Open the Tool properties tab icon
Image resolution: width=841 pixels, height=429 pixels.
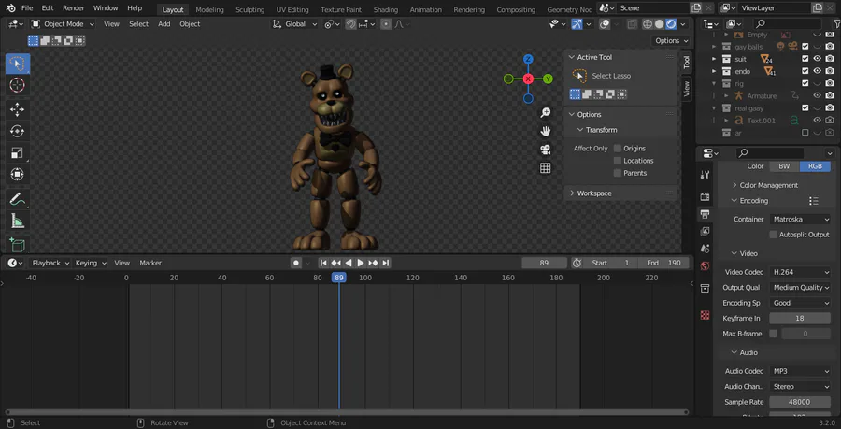[x=706, y=175]
